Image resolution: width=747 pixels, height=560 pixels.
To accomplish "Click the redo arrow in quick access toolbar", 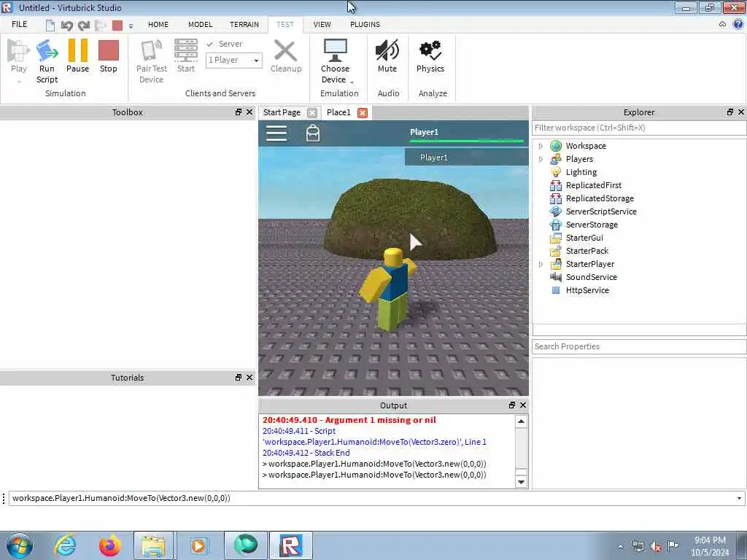I will (84, 26).
